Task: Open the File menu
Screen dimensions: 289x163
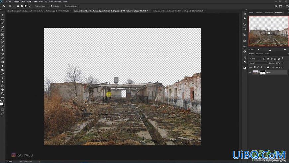Action: 6,2
